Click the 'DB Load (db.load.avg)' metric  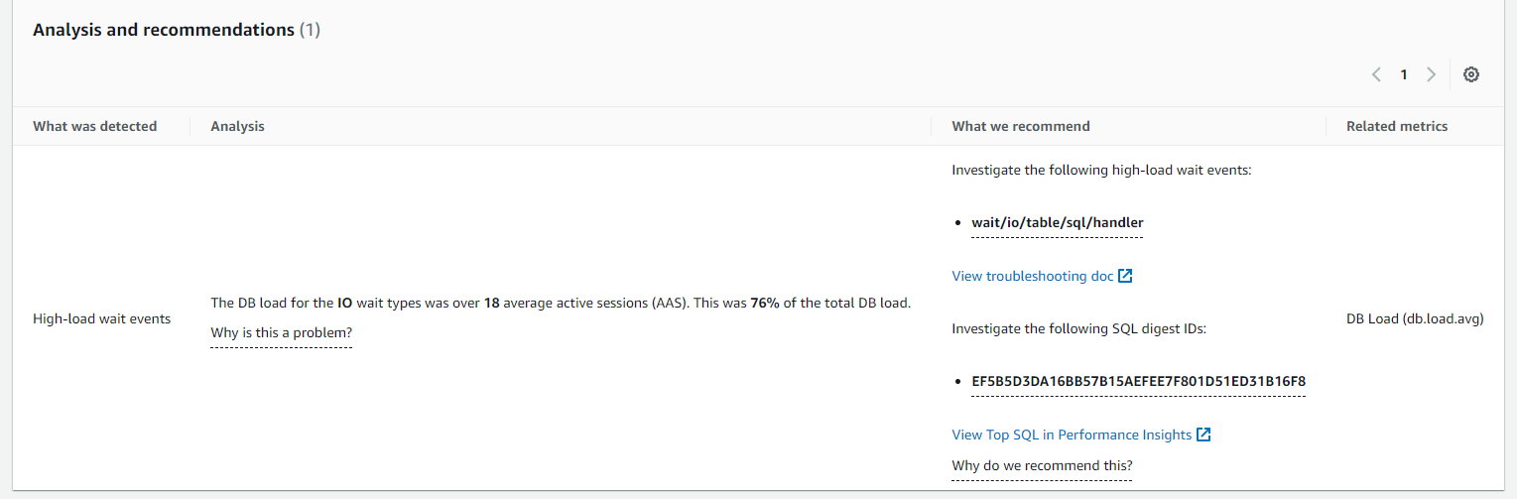[1415, 318]
